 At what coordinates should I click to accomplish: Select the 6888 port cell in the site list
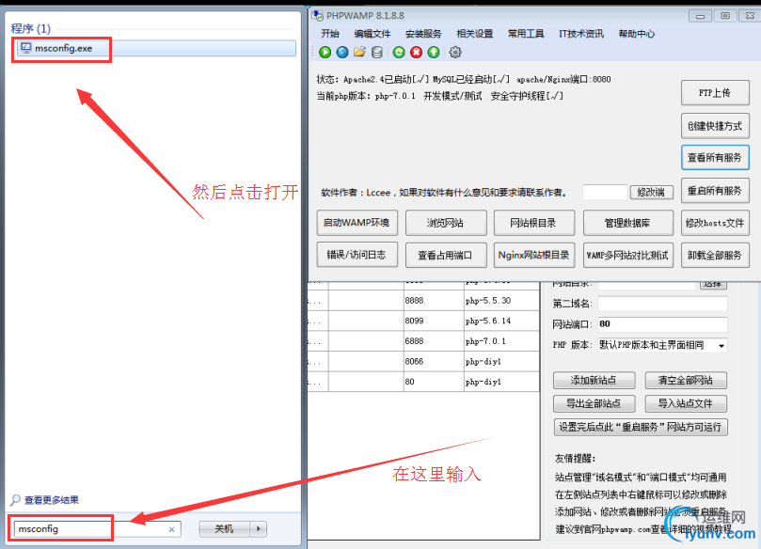coord(434,341)
